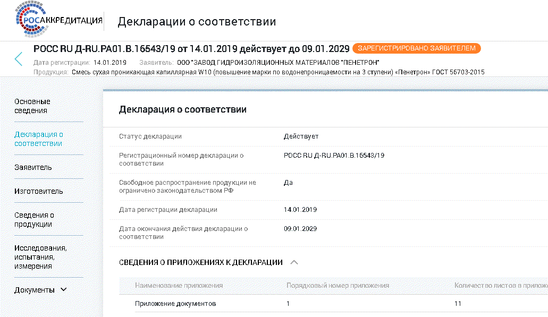
Task: Click the 'Наименование приложения' column header
Action: pos(179,285)
